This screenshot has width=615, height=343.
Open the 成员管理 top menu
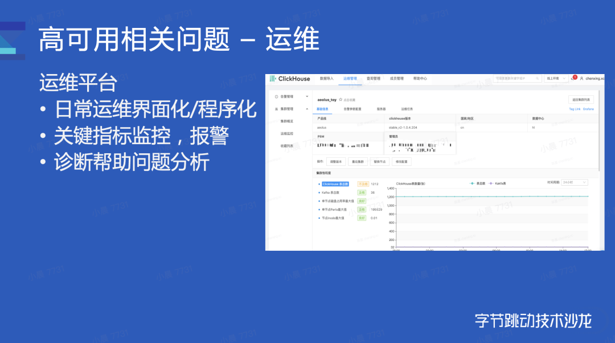396,79
